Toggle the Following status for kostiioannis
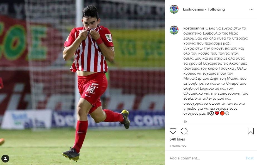This screenshot has width=257, height=165. pos(216,9)
